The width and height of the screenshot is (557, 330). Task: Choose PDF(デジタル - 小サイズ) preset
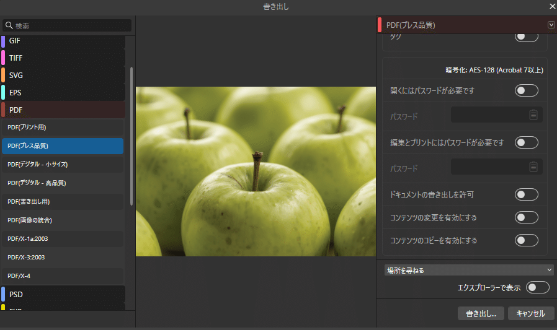tap(63, 165)
